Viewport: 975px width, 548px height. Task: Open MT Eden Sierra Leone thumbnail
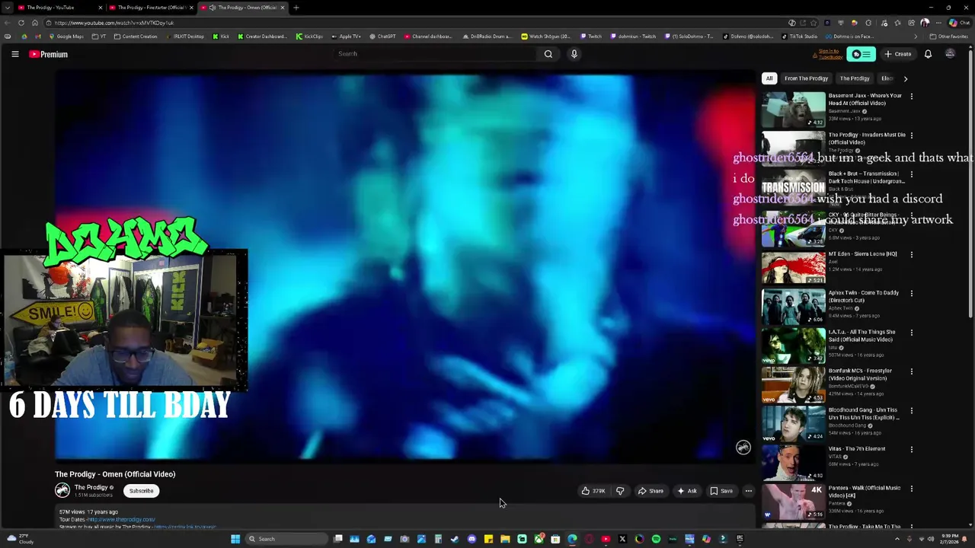click(x=793, y=267)
